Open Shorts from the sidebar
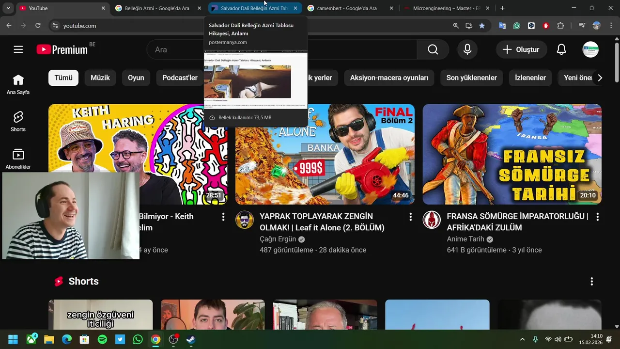620x349 pixels. pyautogui.click(x=18, y=122)
